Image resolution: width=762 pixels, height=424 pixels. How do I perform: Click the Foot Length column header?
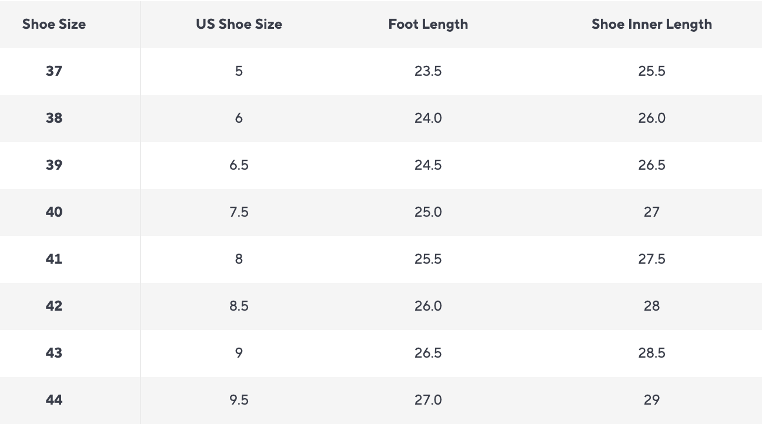coord(428,24)
